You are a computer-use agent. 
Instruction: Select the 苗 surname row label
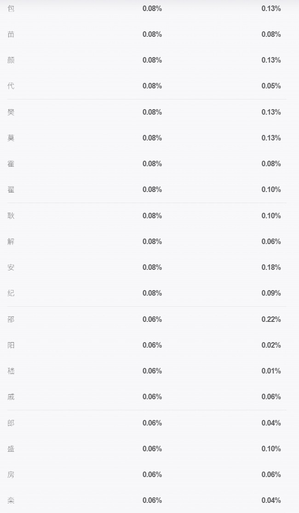pos(11,35)
